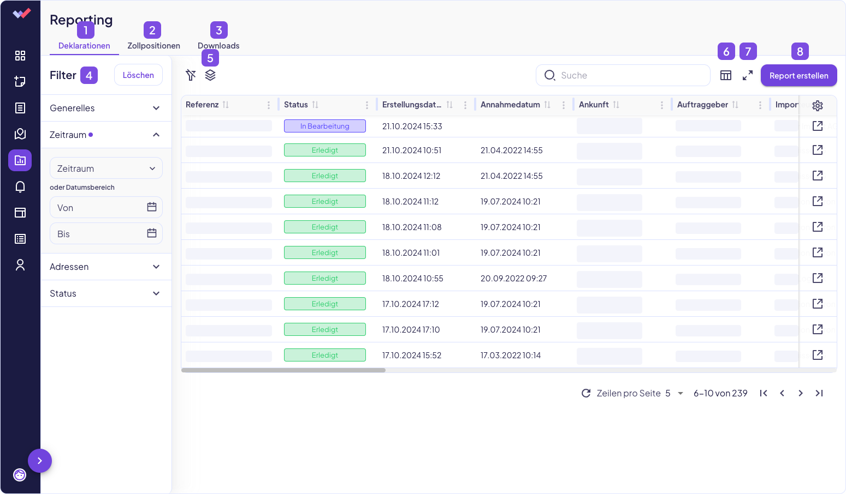Expand the sidebar with arrow button
The width and height of the screenshot is (846, 494).
pos(40,461)
